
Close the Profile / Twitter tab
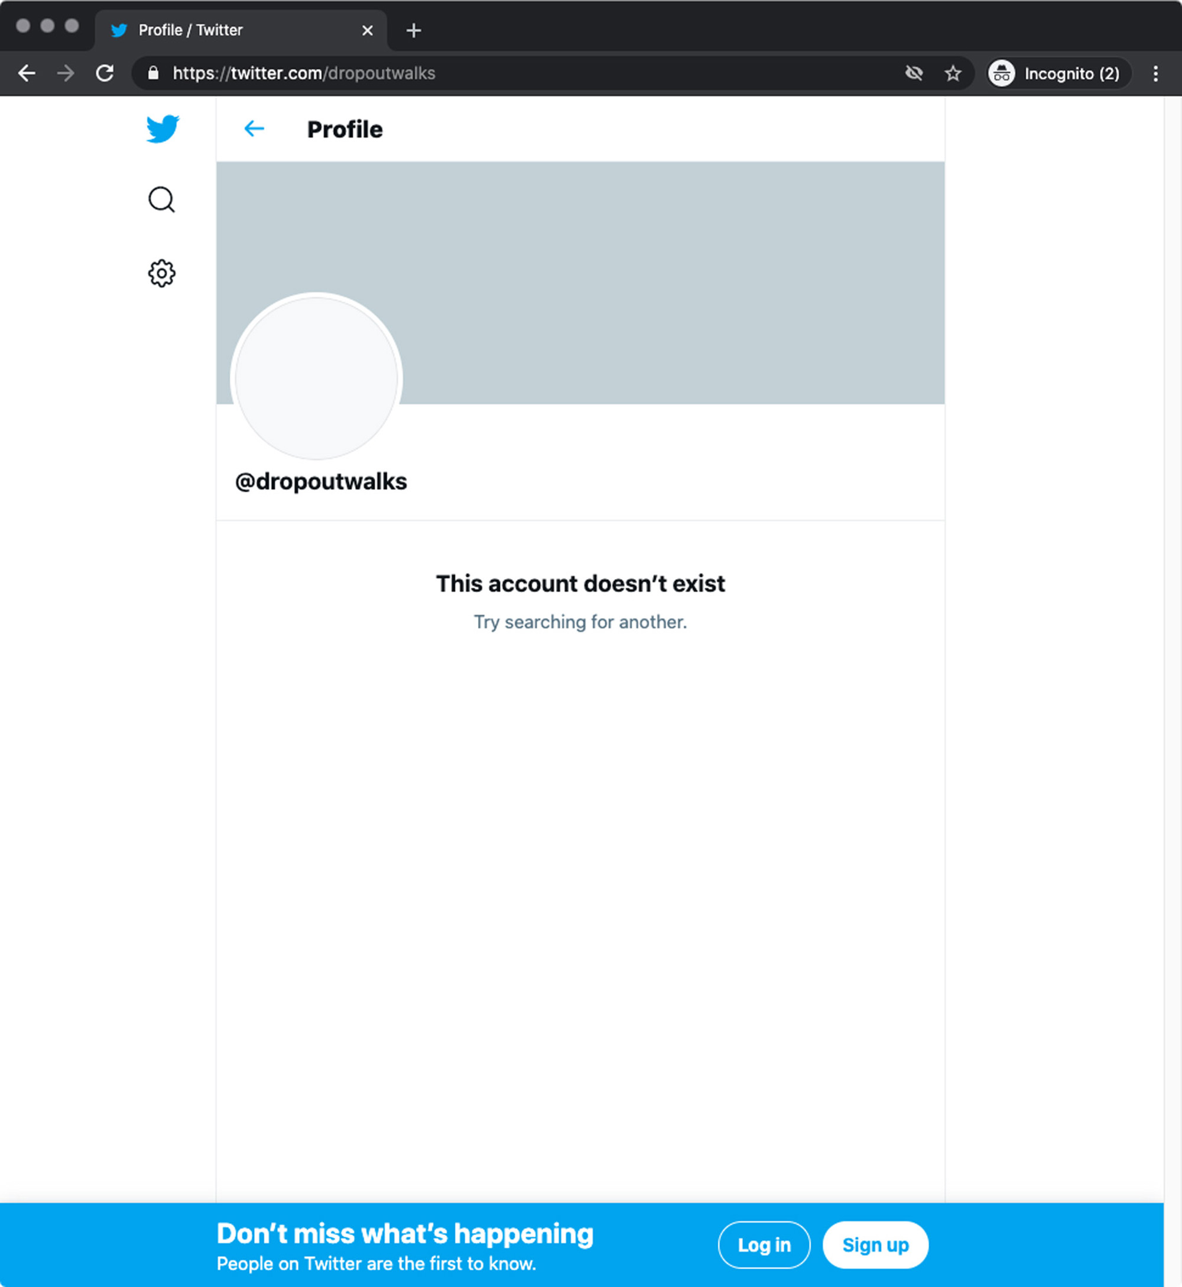[x=367, y=30]
